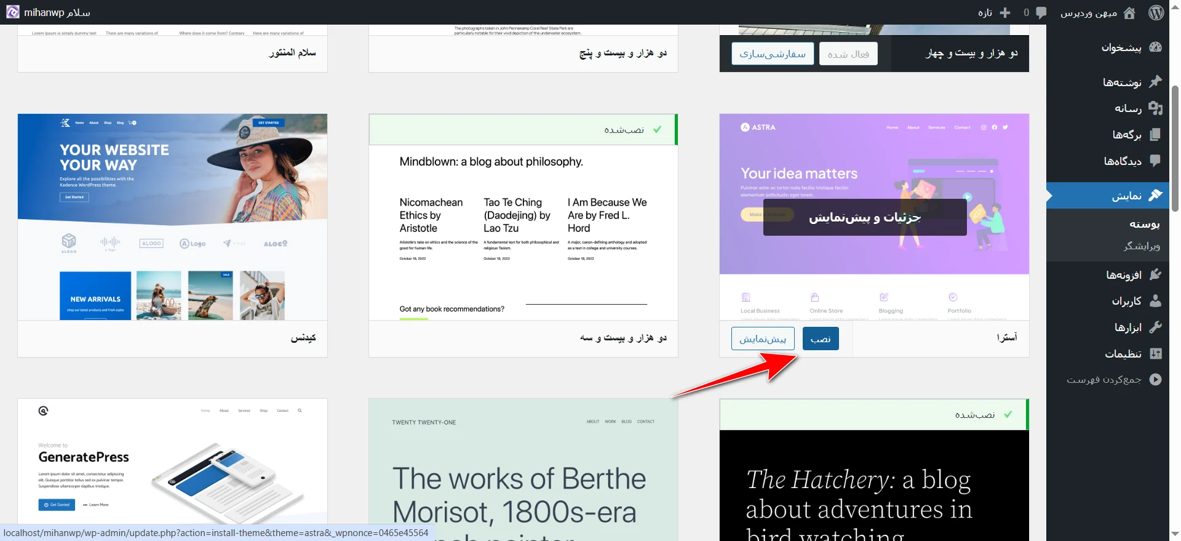Click the نصب button for Astra theme
The width and height of the screenshot is (1181, 541).
click(821, 339)
